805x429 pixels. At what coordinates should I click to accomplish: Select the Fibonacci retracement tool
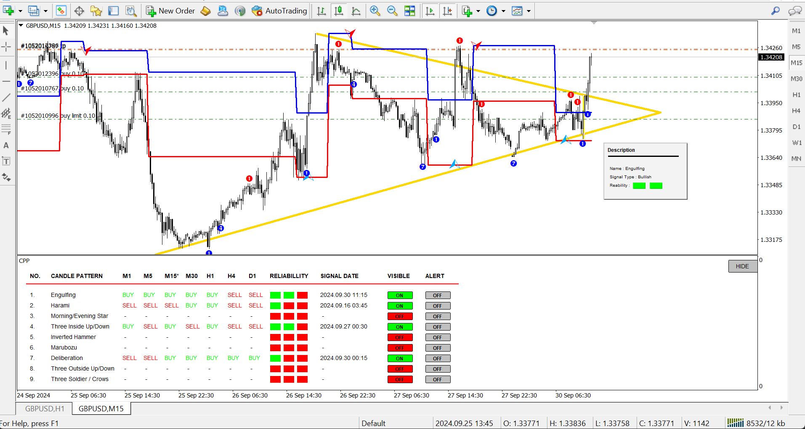pos(6,129)
